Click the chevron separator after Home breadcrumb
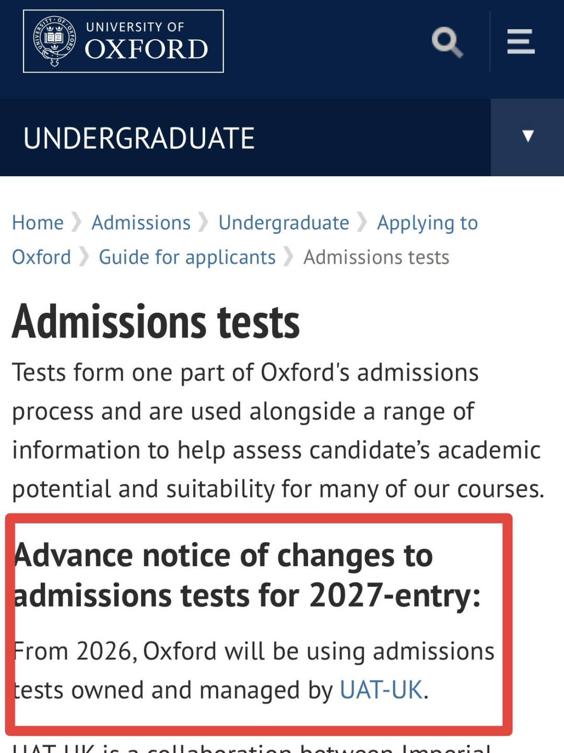Image resolution: width=564 pixels, height=753 pixels. [x=77, y=222]
